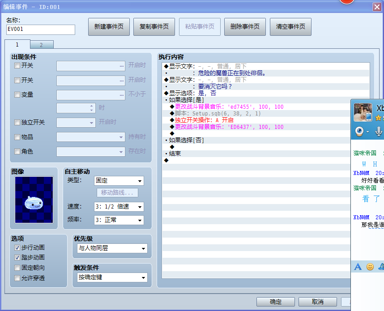Select the 更改战斗背景音乐 'ed7455' command
The image size is (384, 311).
tap(256, 107)
